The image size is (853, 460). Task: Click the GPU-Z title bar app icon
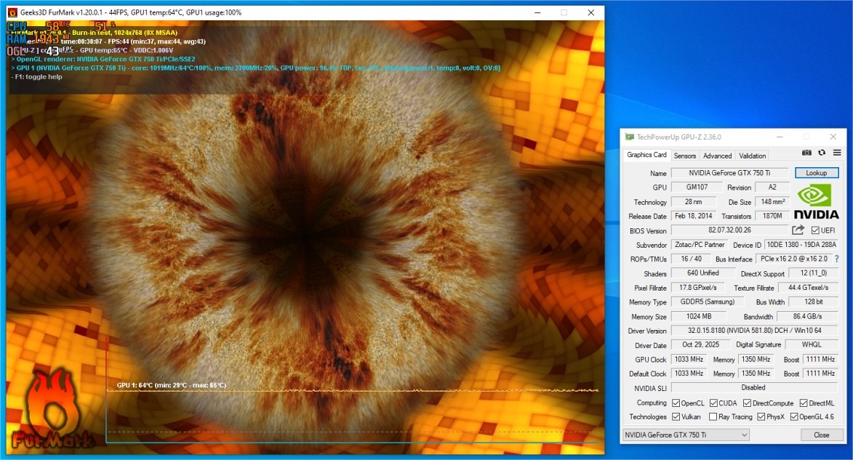point(630,137)
